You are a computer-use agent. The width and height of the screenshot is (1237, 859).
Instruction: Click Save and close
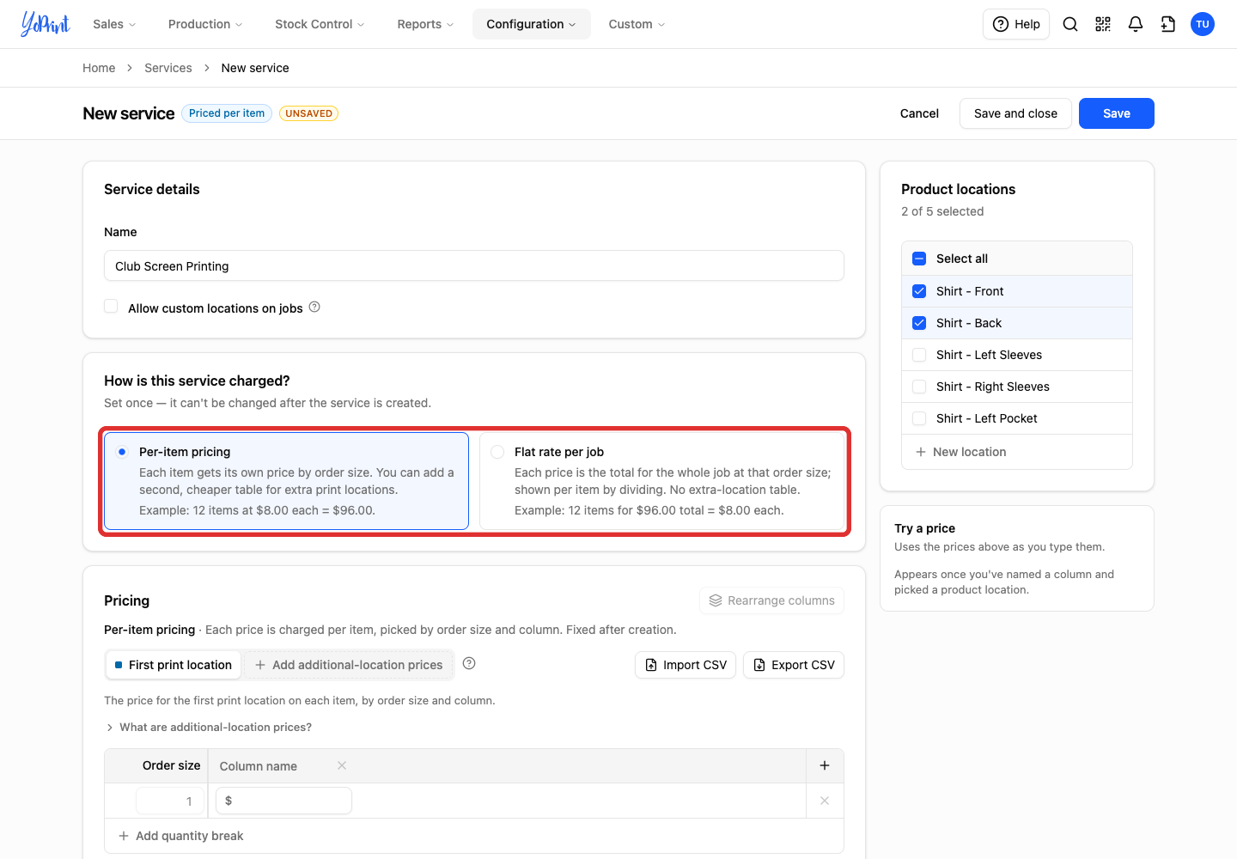1015,113
